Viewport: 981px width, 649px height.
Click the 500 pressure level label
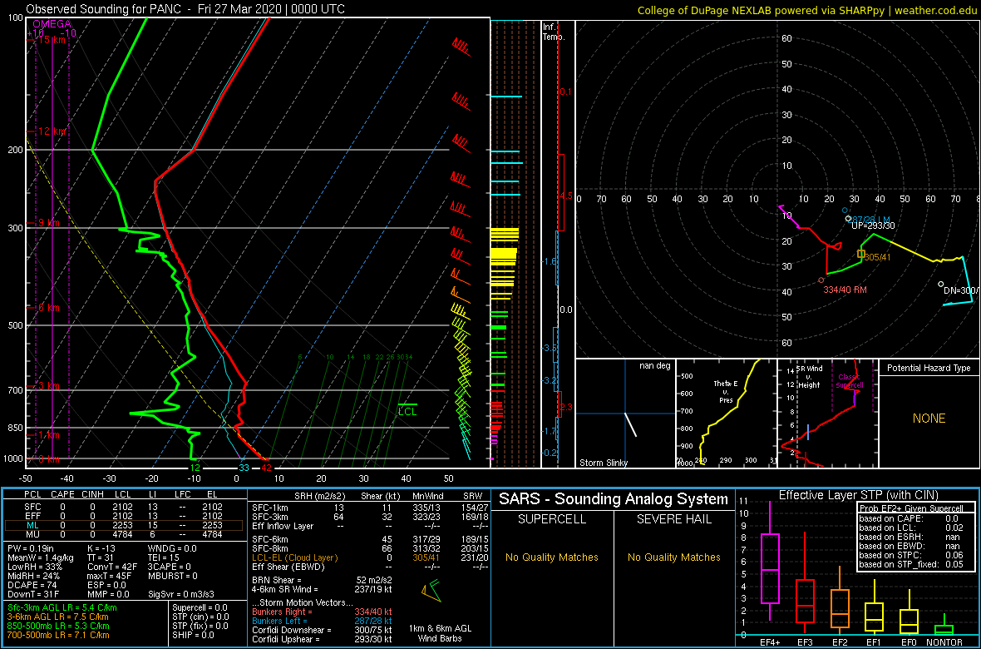14,326
